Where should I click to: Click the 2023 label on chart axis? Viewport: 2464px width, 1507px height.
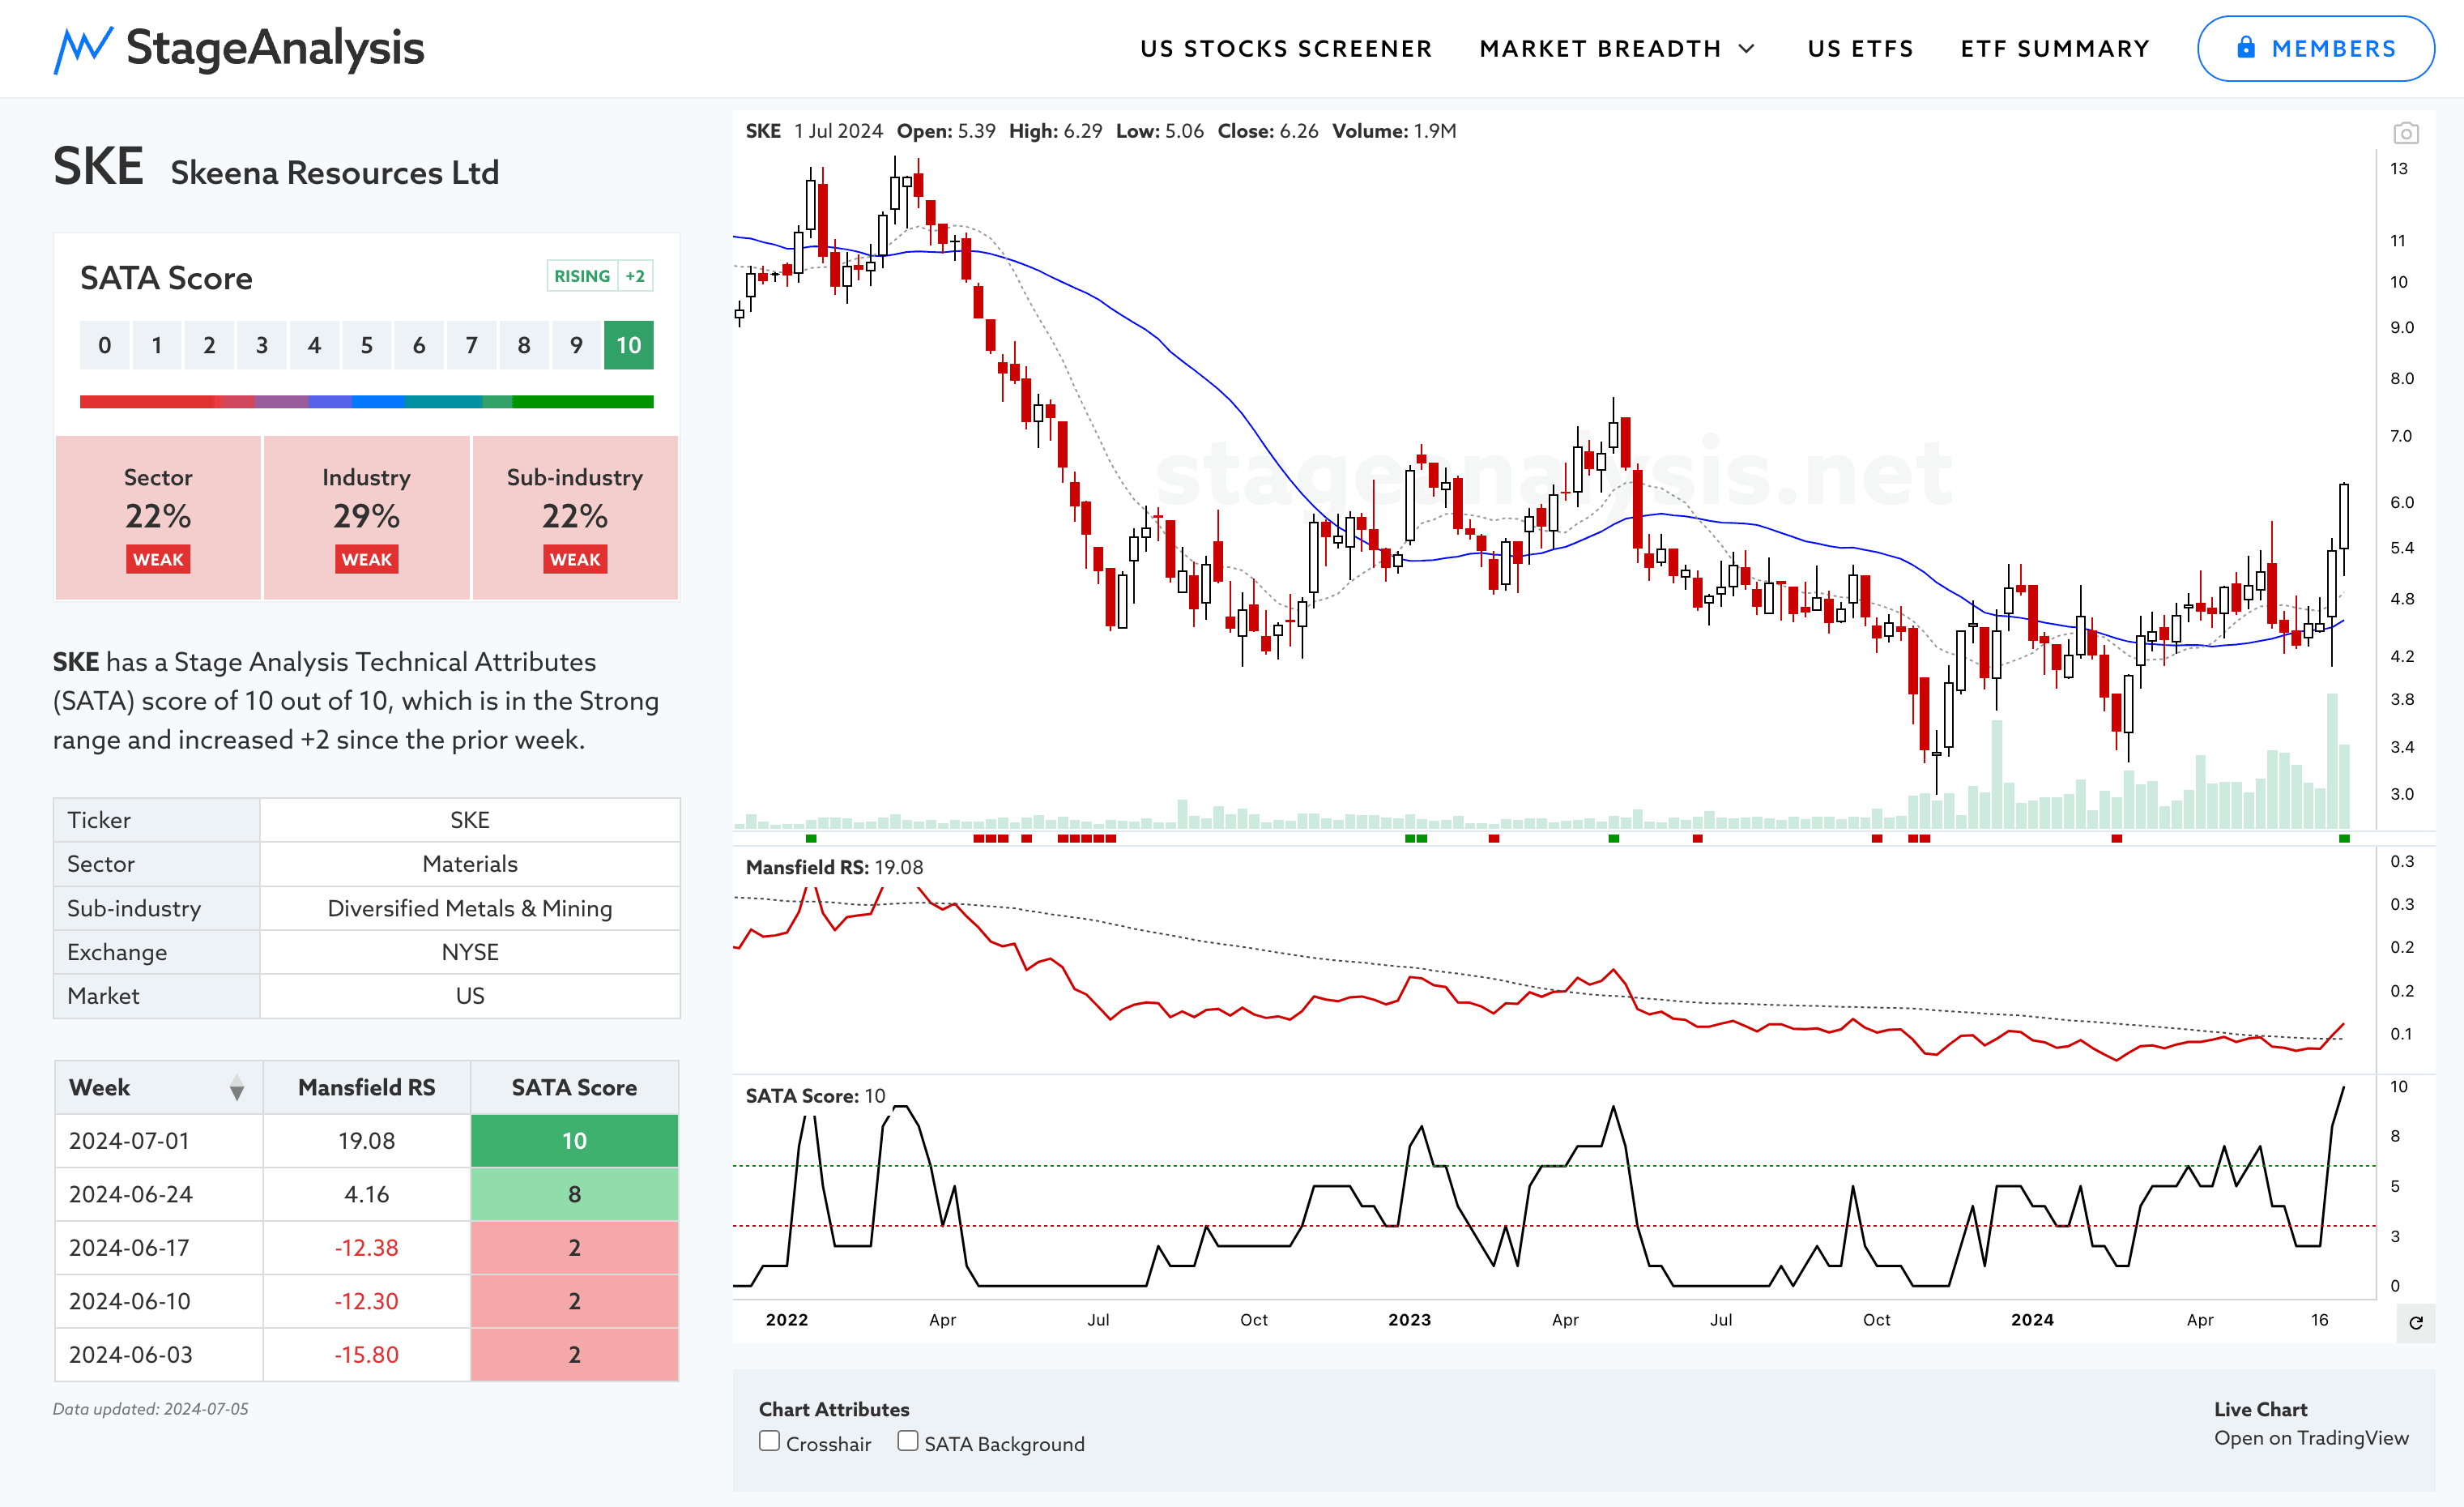(x=1409, y=1319)
